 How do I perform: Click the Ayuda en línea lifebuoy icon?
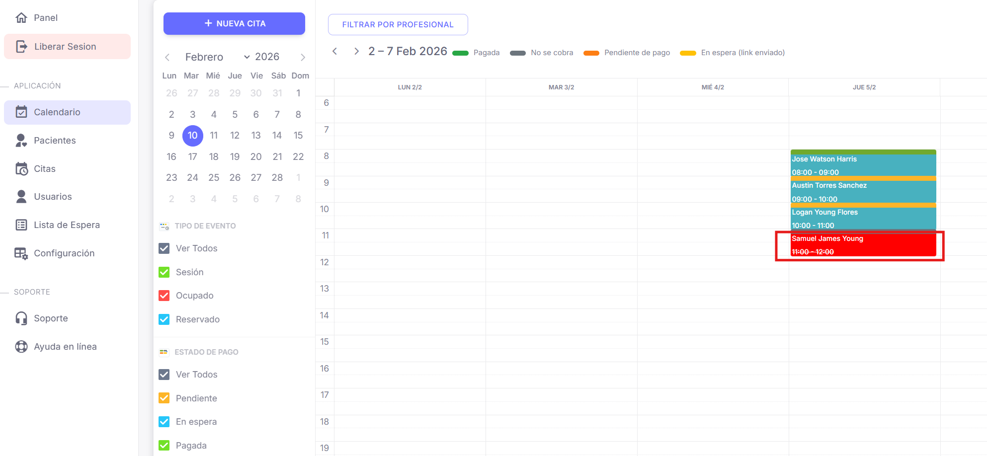pos(21,347)
